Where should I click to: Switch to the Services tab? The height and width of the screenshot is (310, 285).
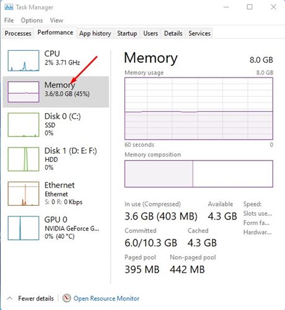[x=199, y=33]
